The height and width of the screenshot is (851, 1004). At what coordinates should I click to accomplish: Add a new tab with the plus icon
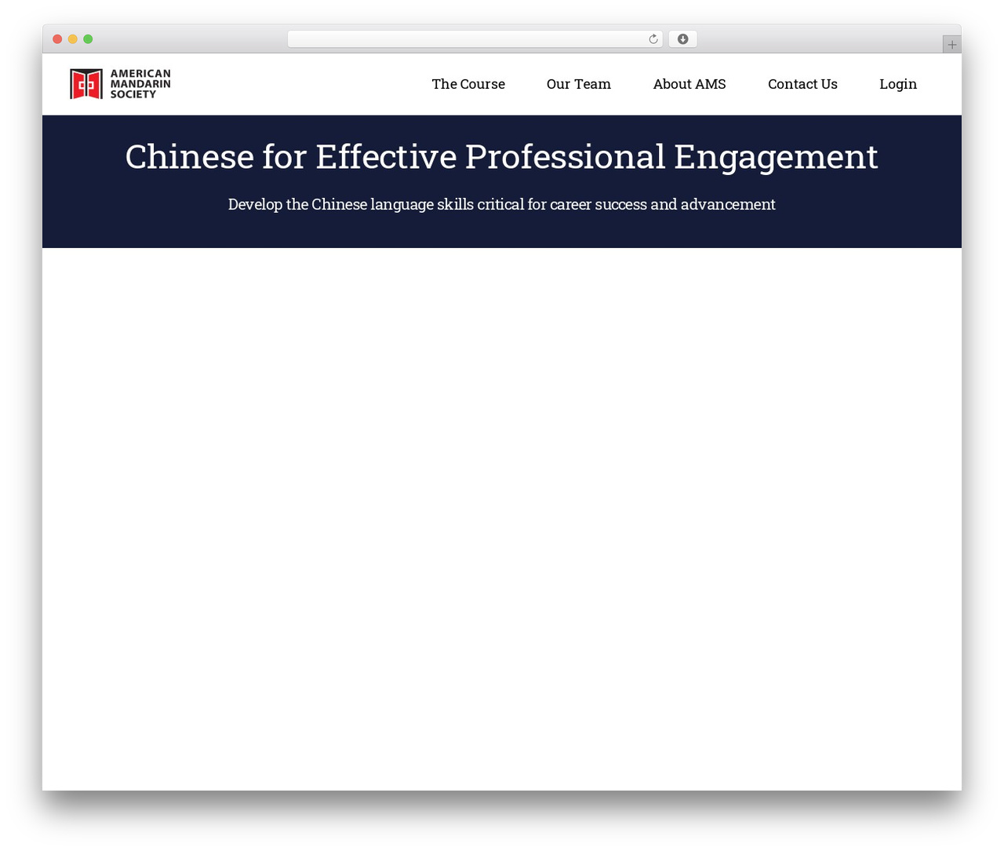[951, 45]
